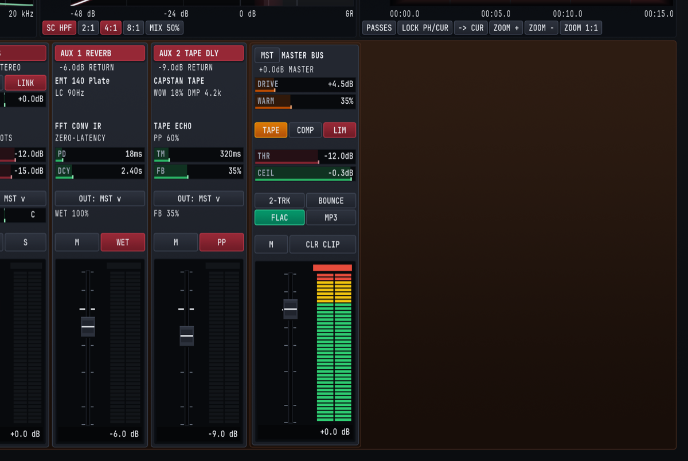688x461 pixels.
Task: Adjust the reverb DCY decay slider
Action: click(x=100, y=171)
